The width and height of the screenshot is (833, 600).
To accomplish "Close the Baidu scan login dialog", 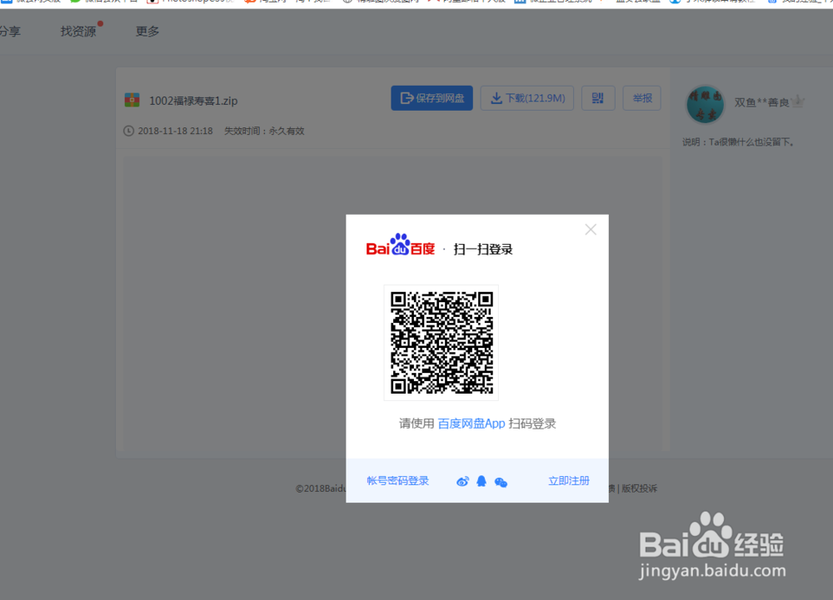I will click(x=591, y=230).
